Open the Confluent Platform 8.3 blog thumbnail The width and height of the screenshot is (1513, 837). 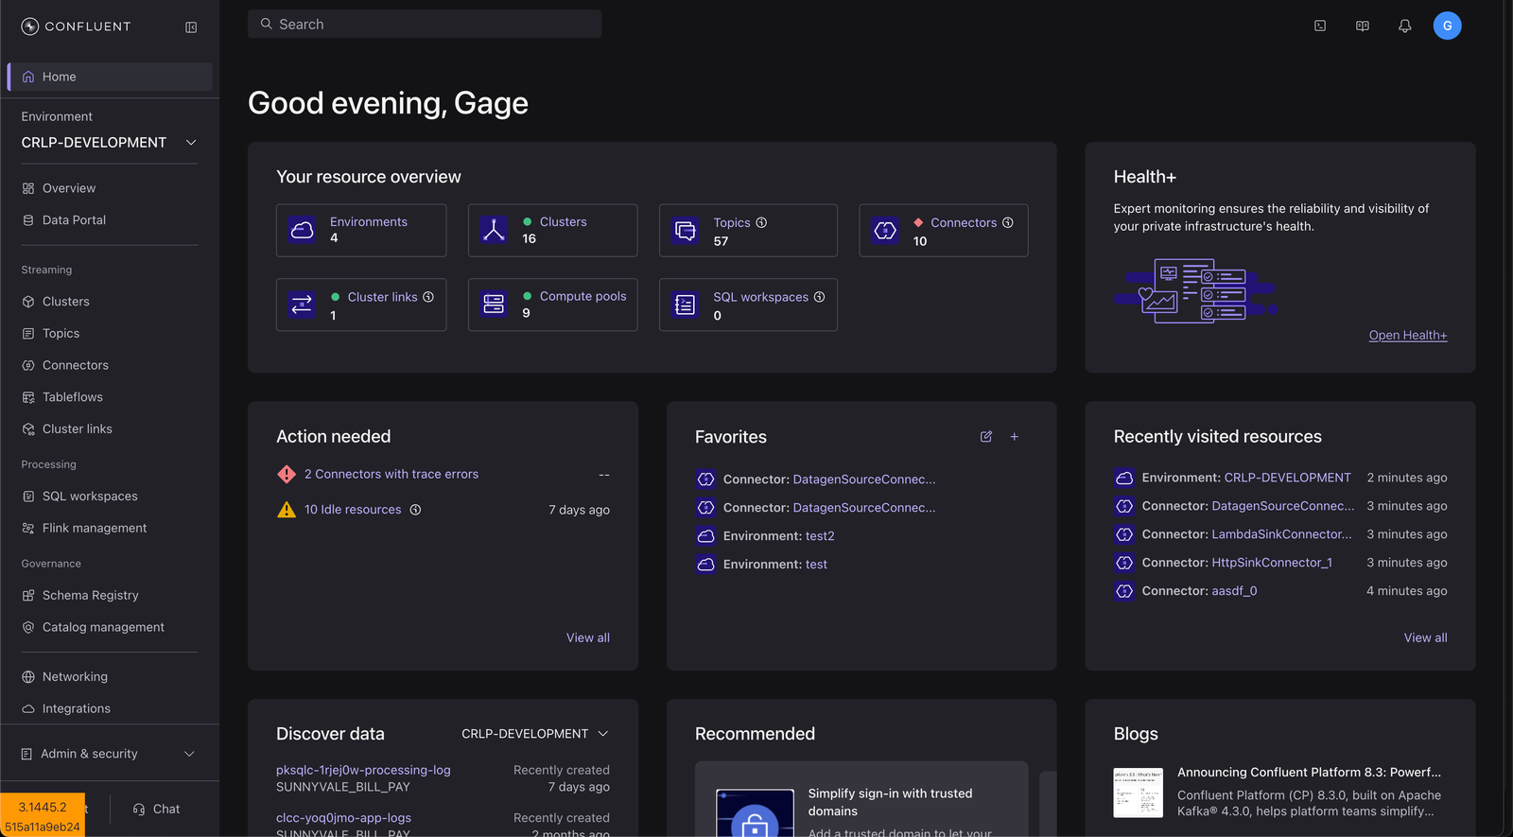[x=1139, y=793]
